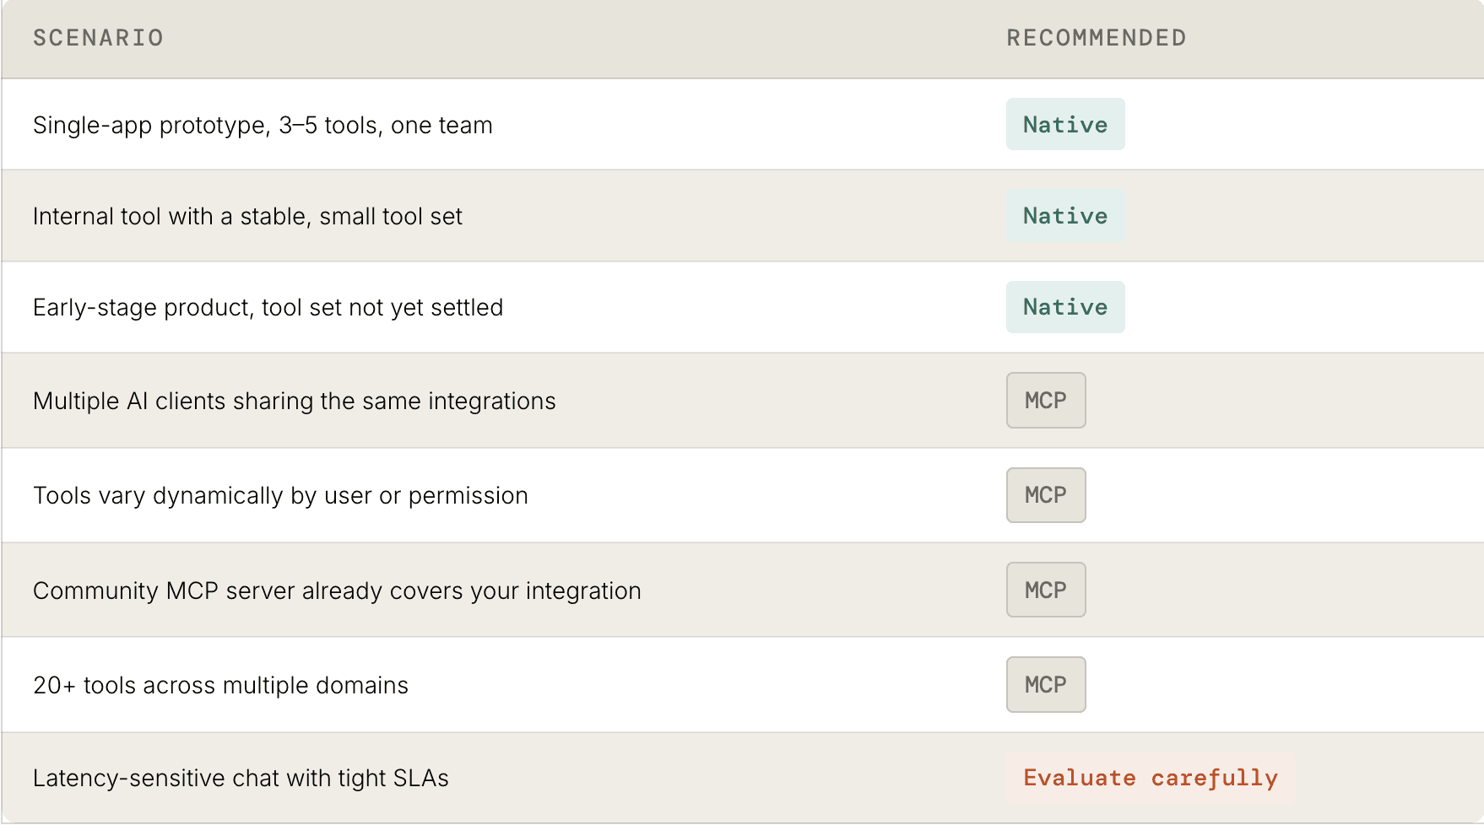Screen dimensions: 1484x825
Task: Select 'Single-app prototype, 3–5 tools, one team' text
Action: [x=263, y=125]
